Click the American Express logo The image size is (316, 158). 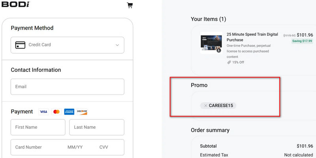pos(69,112)
